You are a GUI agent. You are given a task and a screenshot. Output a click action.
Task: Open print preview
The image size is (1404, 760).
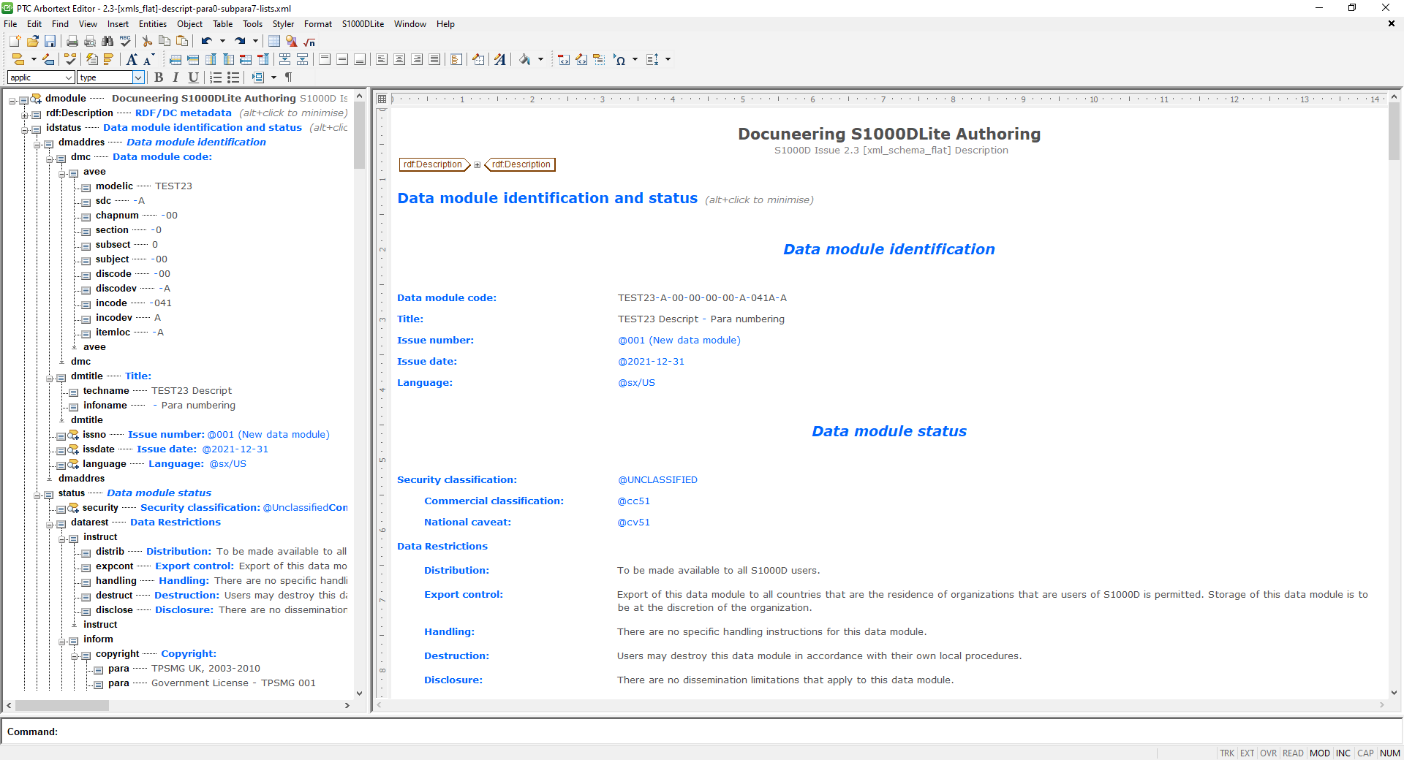point(89,42)
